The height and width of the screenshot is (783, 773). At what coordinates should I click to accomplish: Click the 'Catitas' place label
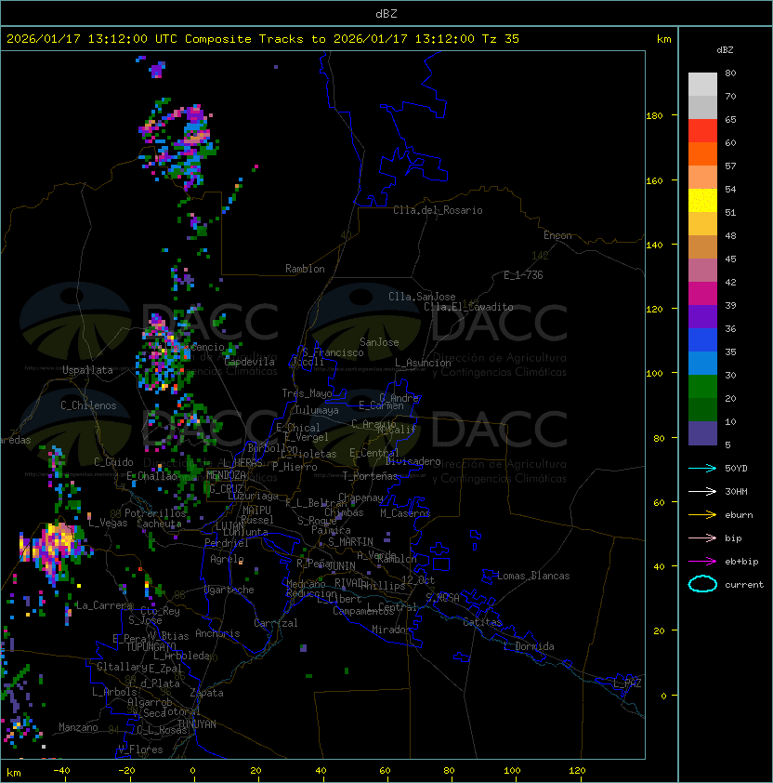pos(482,622)
